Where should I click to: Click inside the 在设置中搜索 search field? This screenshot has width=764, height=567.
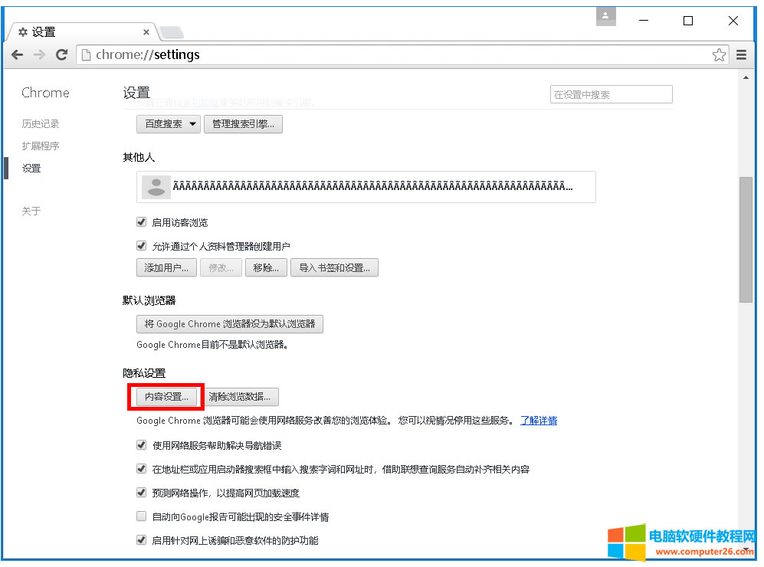(611, 93)
